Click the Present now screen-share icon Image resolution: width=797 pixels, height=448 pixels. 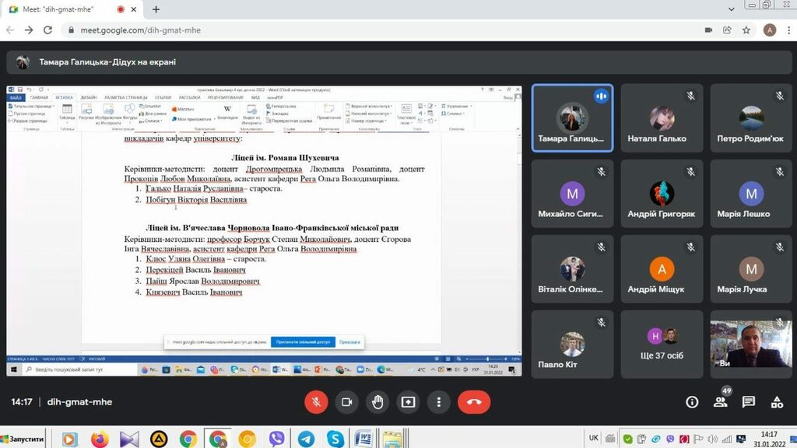tap(408, 402)
